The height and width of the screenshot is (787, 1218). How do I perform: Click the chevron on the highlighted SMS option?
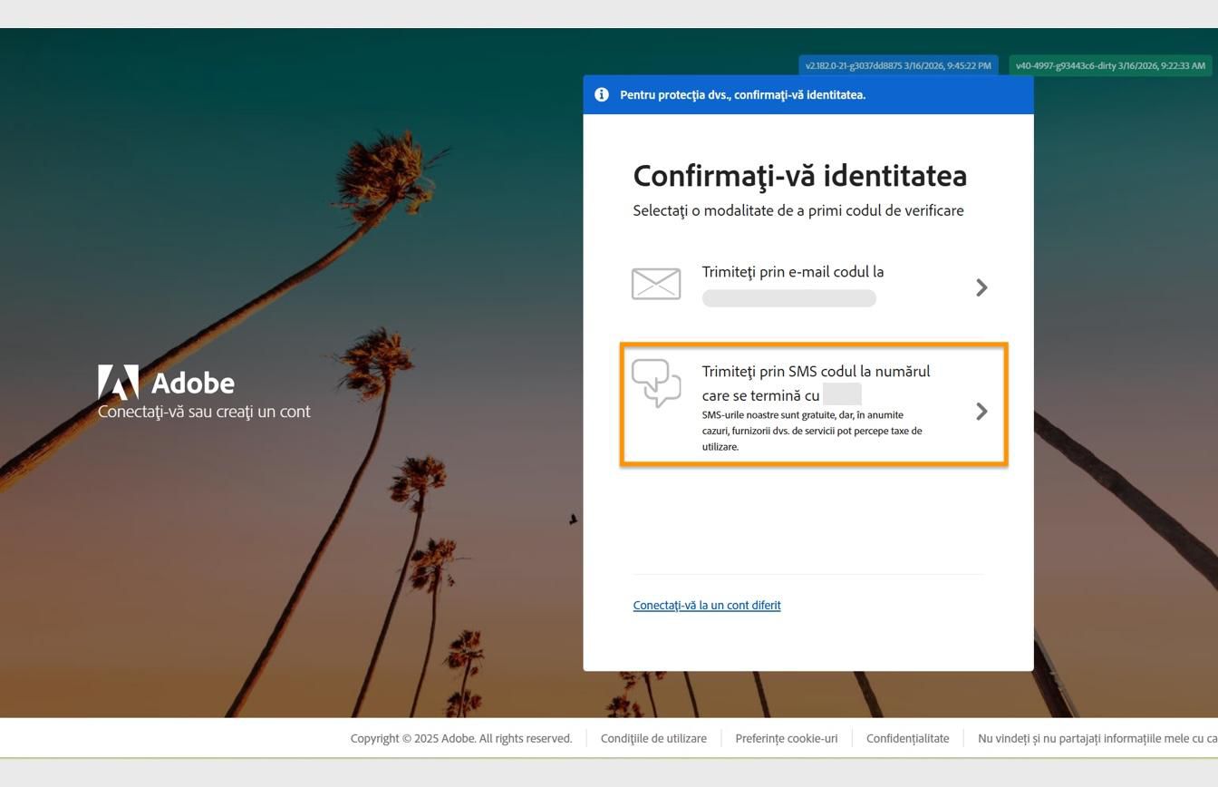click(981, 411)
